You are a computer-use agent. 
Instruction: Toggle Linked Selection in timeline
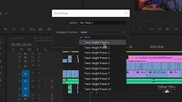29,50
